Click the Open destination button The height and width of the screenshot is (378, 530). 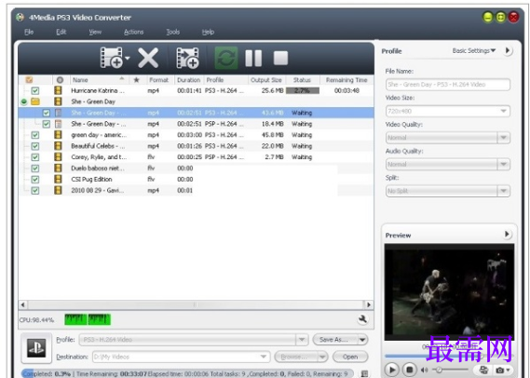coord(350,357)
